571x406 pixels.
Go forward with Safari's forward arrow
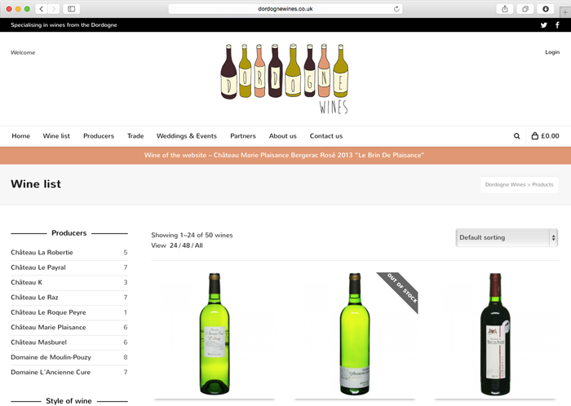click(x=54, y=9)
